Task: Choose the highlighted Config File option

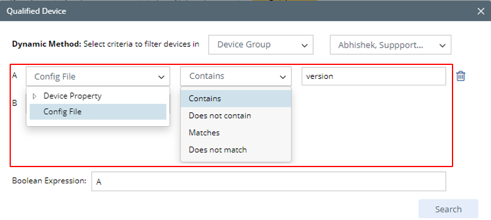Action: 98,112
